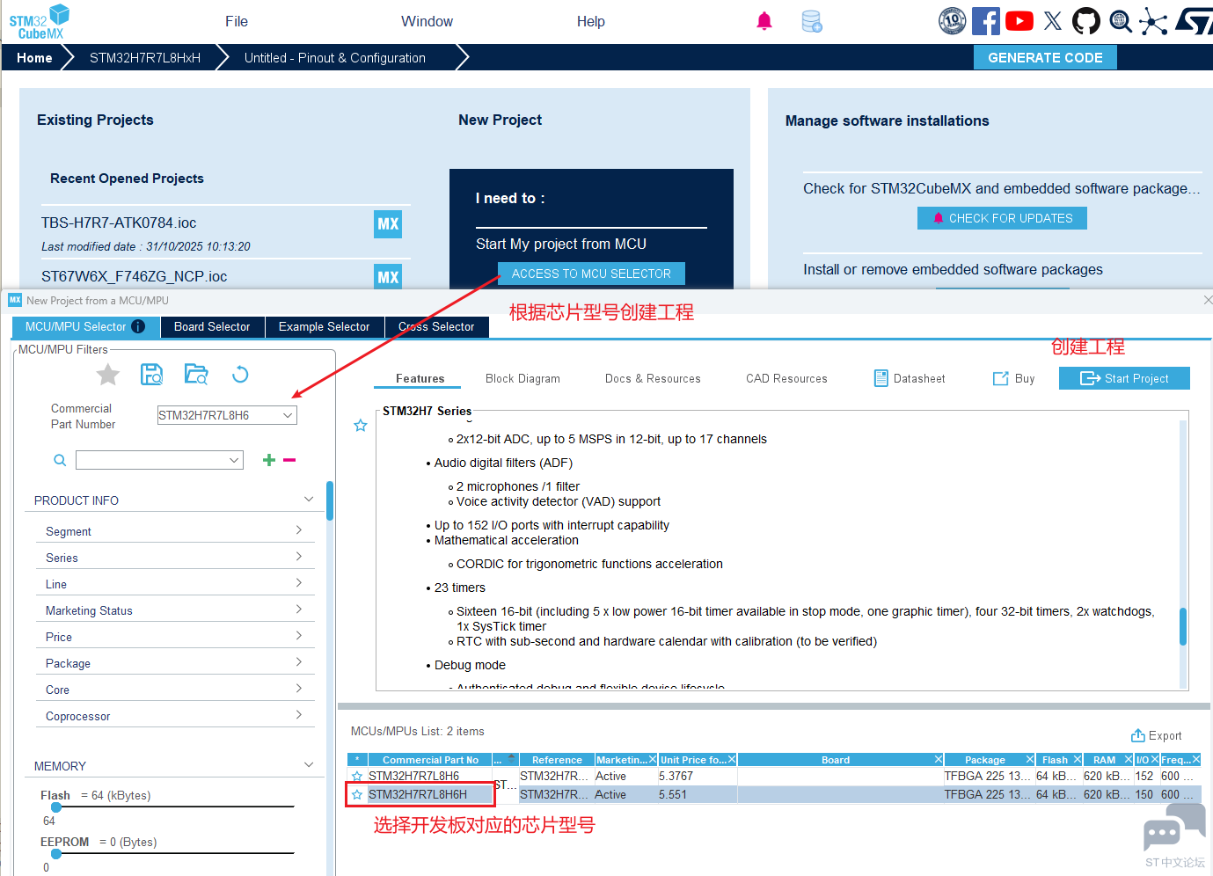Open the YouTube icon link
Viewport: 1213px width, 876px height.
pos(1019,21)
